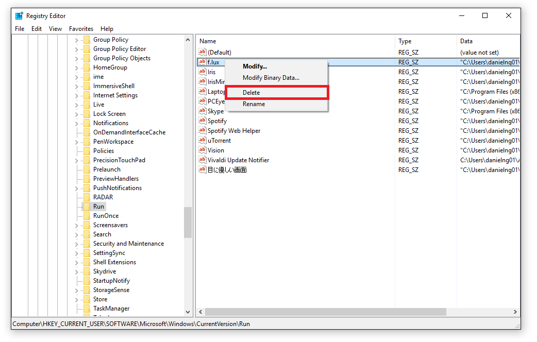
Task: Click the folder icon for Screensavers
Action: [87, 225]
